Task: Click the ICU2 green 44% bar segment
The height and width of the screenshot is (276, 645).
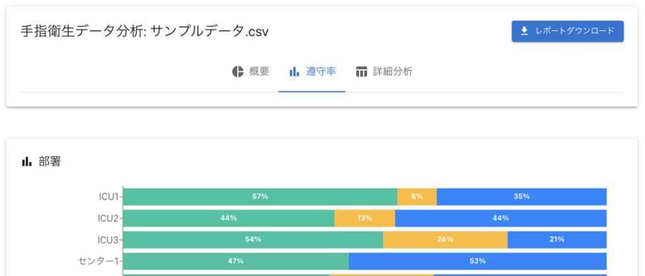Action: [228, 218]
